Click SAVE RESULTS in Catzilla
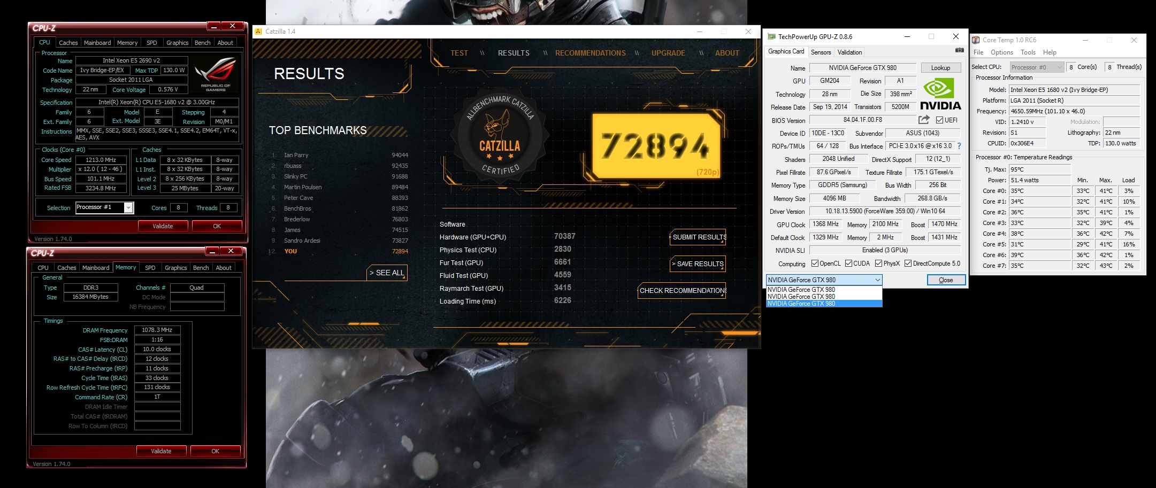The width and height of the screenshot is (1156, 488). pyautogui.click(x=698, y=264)
